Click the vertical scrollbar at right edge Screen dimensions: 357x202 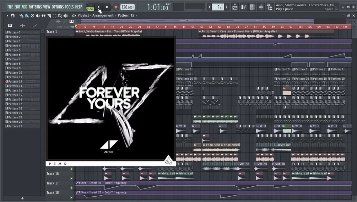click(x=354, y=33)
